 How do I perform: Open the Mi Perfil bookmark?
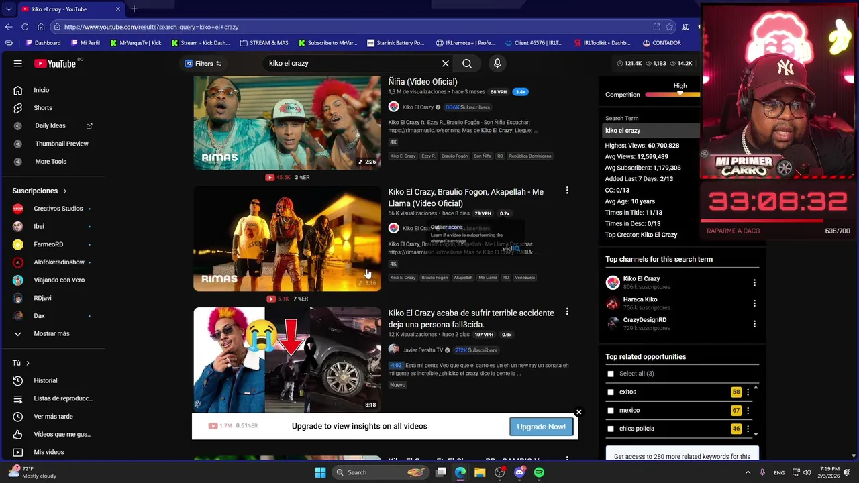click(85, 43)
